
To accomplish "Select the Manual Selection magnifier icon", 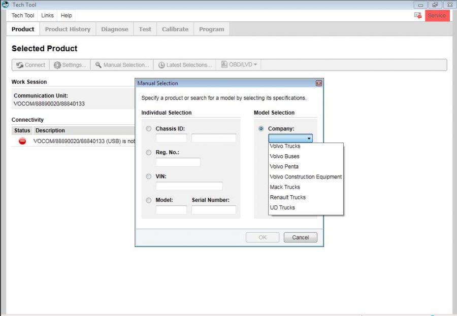I will (x=100, y=65).
